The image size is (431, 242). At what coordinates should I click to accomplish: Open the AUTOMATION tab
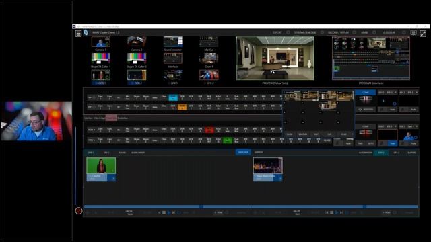pyautogui.click(x=365, y=153)
